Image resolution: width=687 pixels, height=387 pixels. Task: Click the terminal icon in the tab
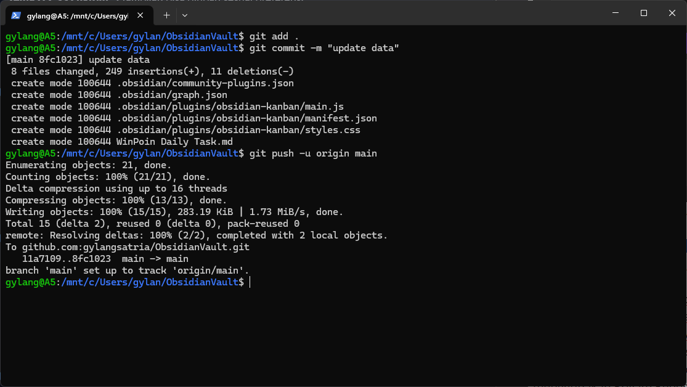17,15
